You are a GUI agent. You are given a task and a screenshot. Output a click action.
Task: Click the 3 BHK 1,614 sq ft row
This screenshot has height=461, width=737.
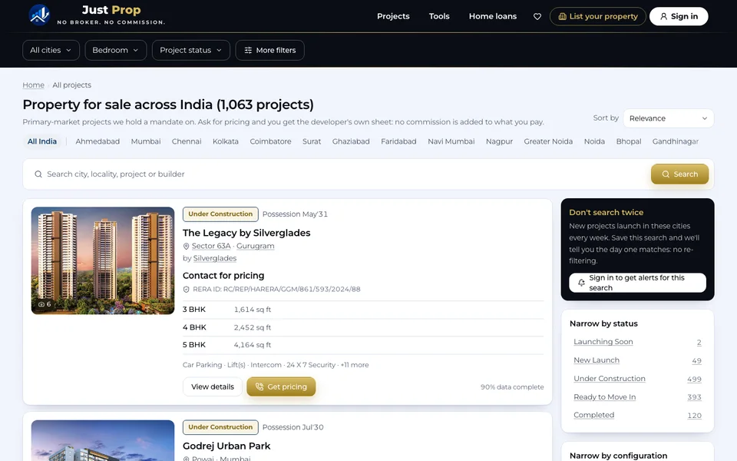363,310
